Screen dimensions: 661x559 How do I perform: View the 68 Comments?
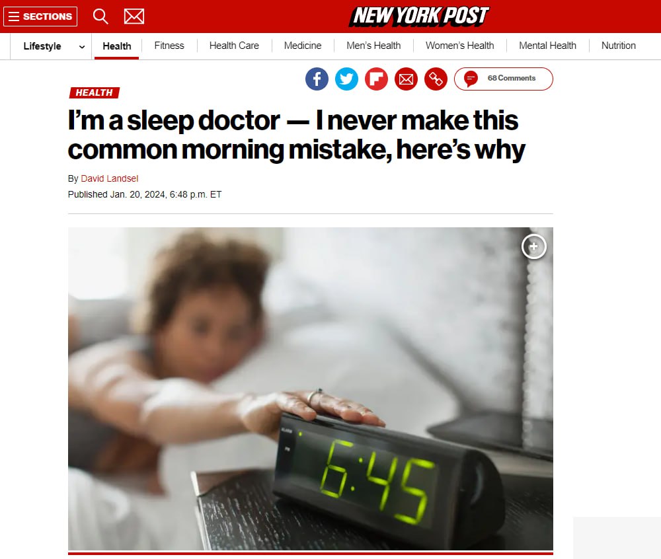[x=503, y=79]
